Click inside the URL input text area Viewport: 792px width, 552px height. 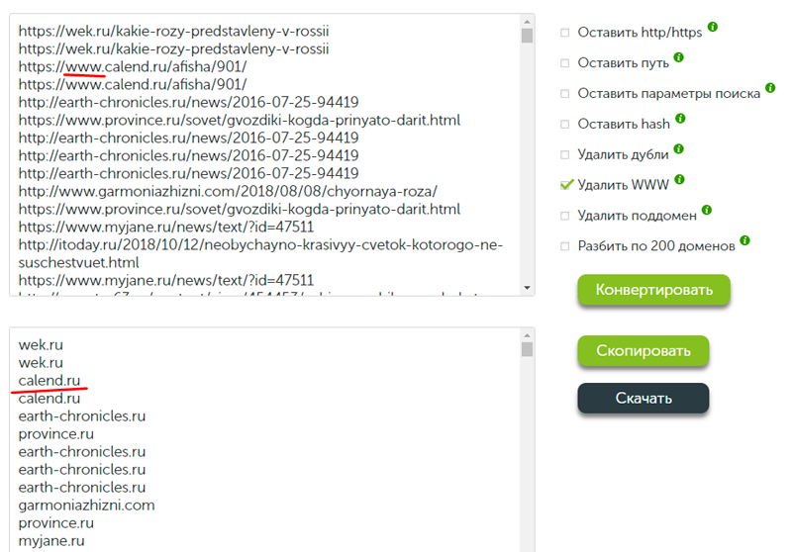point(265,155)
